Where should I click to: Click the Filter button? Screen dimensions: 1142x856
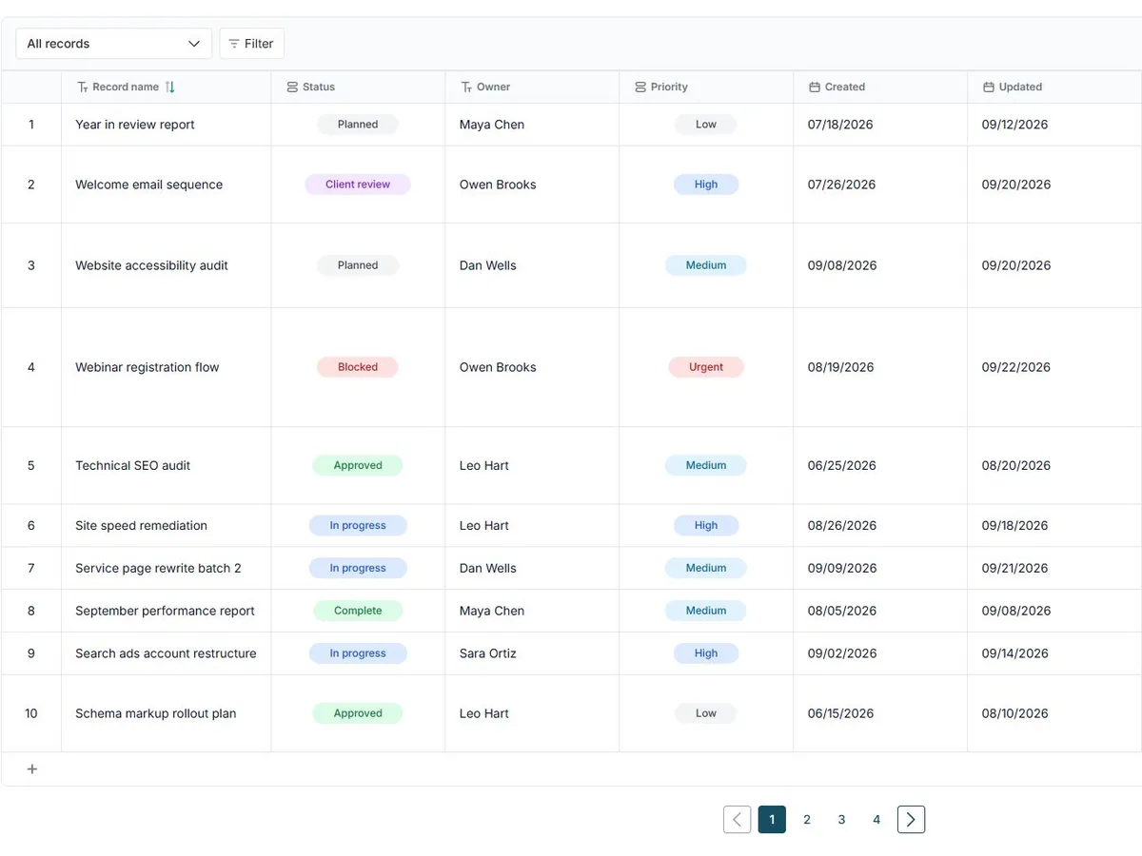pos(251,44)
